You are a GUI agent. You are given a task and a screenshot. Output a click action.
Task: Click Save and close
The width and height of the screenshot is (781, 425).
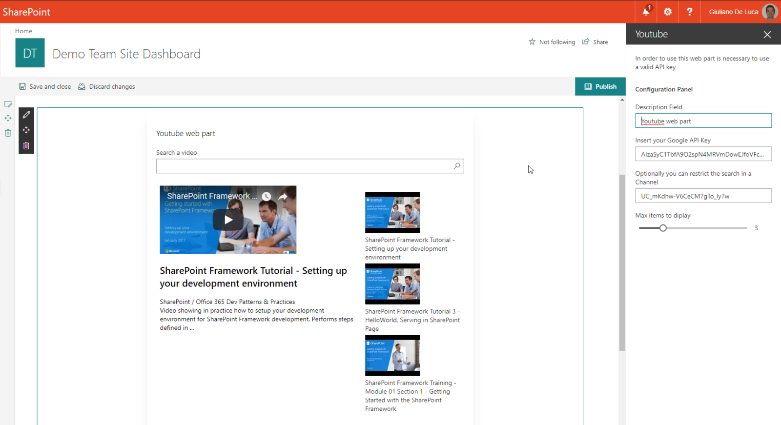click(x=45, y=86)
